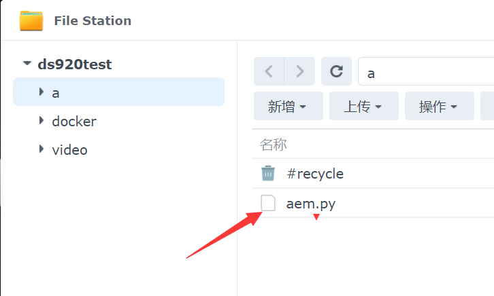This screenshot has height=296, width=494.
Task: Select the aem.py file name
Action: pos(310,203)
